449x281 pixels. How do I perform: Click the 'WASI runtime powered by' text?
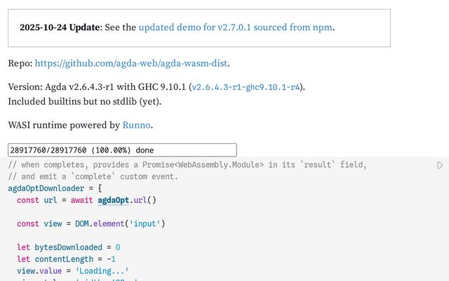coord(64,125)
